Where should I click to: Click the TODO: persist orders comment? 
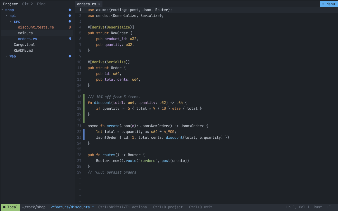pyautogui.click(x=112, y=172)
